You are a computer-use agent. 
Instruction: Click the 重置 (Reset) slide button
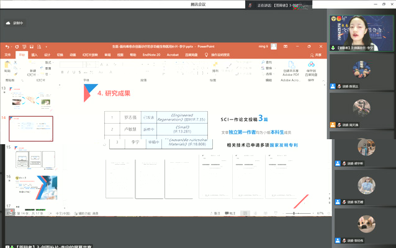coord(46,68)
